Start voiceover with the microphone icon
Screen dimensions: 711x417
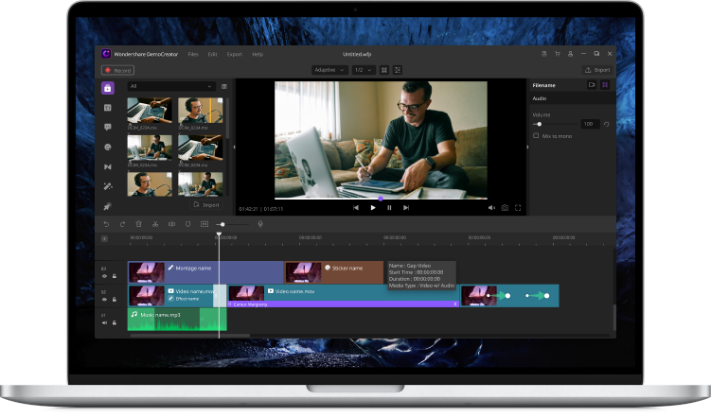pyautogui.click(x=260, y=224)
